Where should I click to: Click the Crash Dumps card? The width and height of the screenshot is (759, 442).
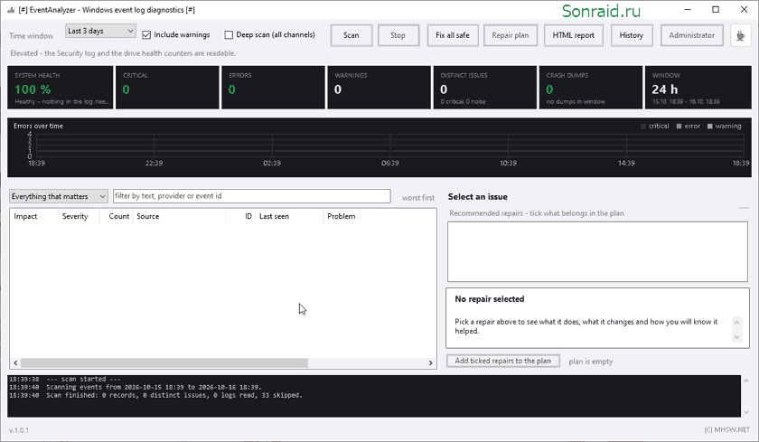coord(591,88)
